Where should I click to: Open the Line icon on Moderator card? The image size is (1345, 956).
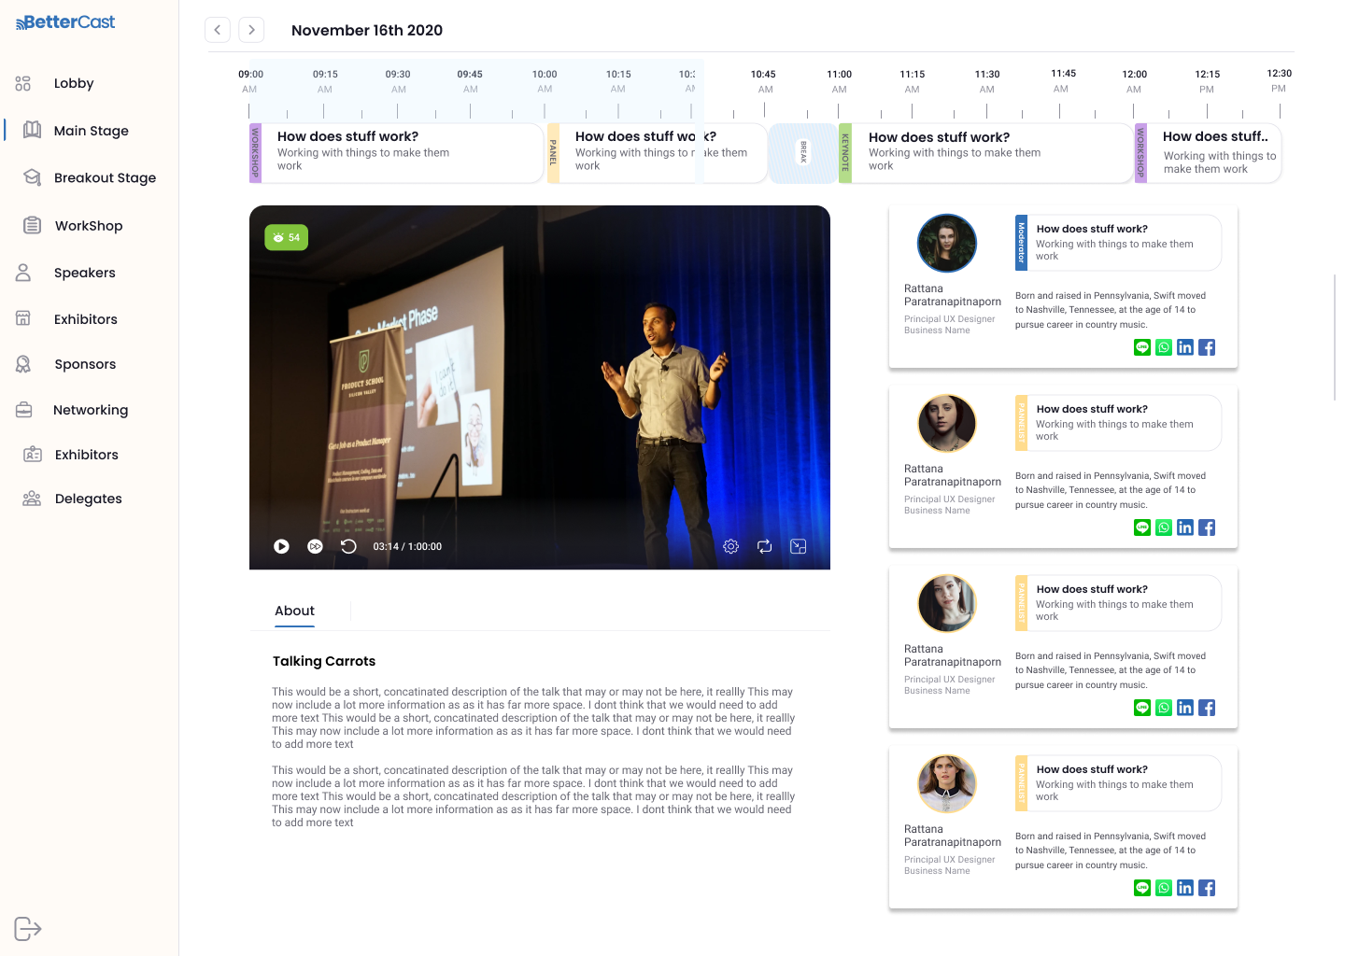[1142, 347]
